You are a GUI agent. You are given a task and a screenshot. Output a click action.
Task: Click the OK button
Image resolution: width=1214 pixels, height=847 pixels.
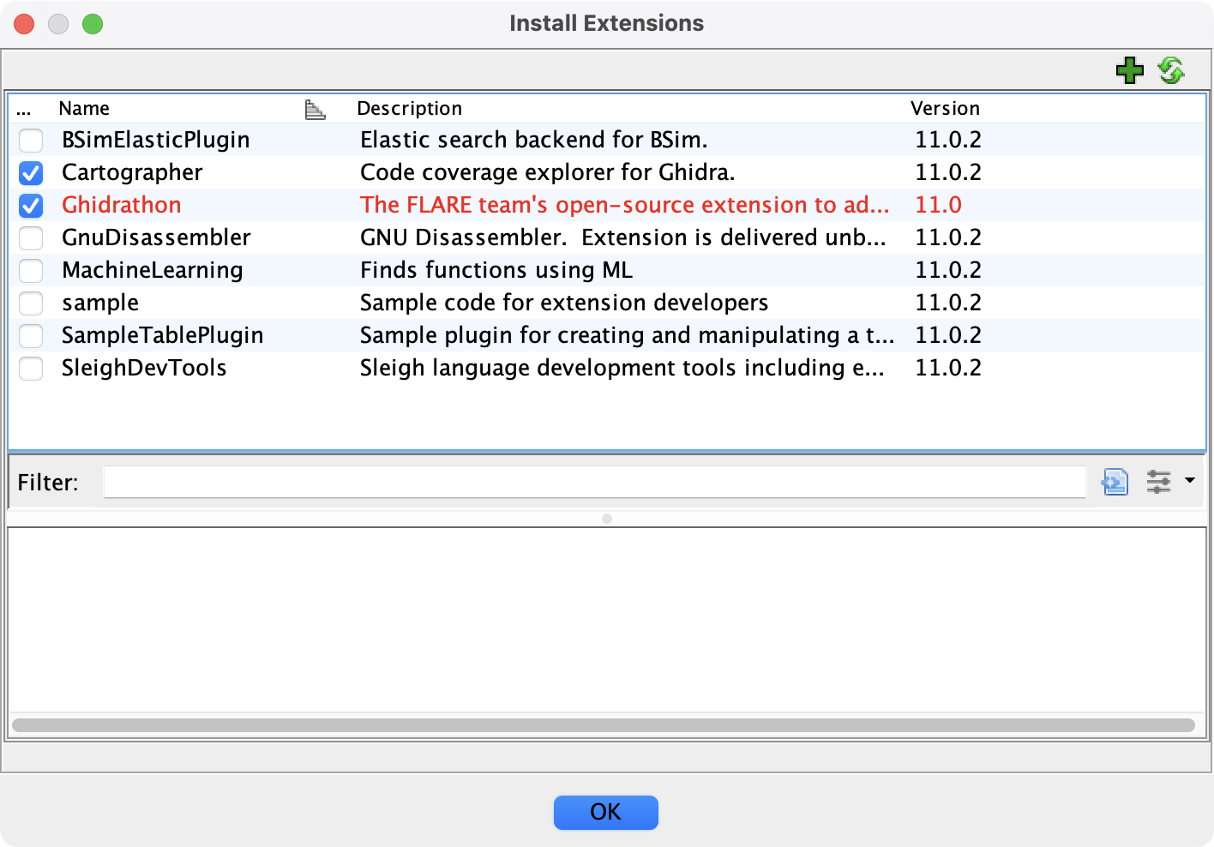(x=606, y=812)
